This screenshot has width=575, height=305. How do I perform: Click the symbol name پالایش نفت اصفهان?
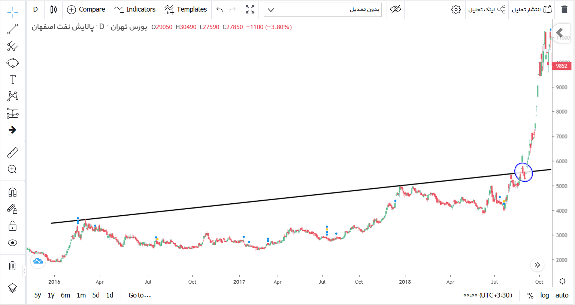[x=63, y=27]
